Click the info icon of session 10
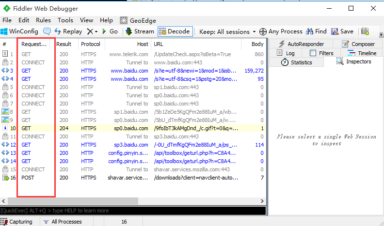 [5, 128]
